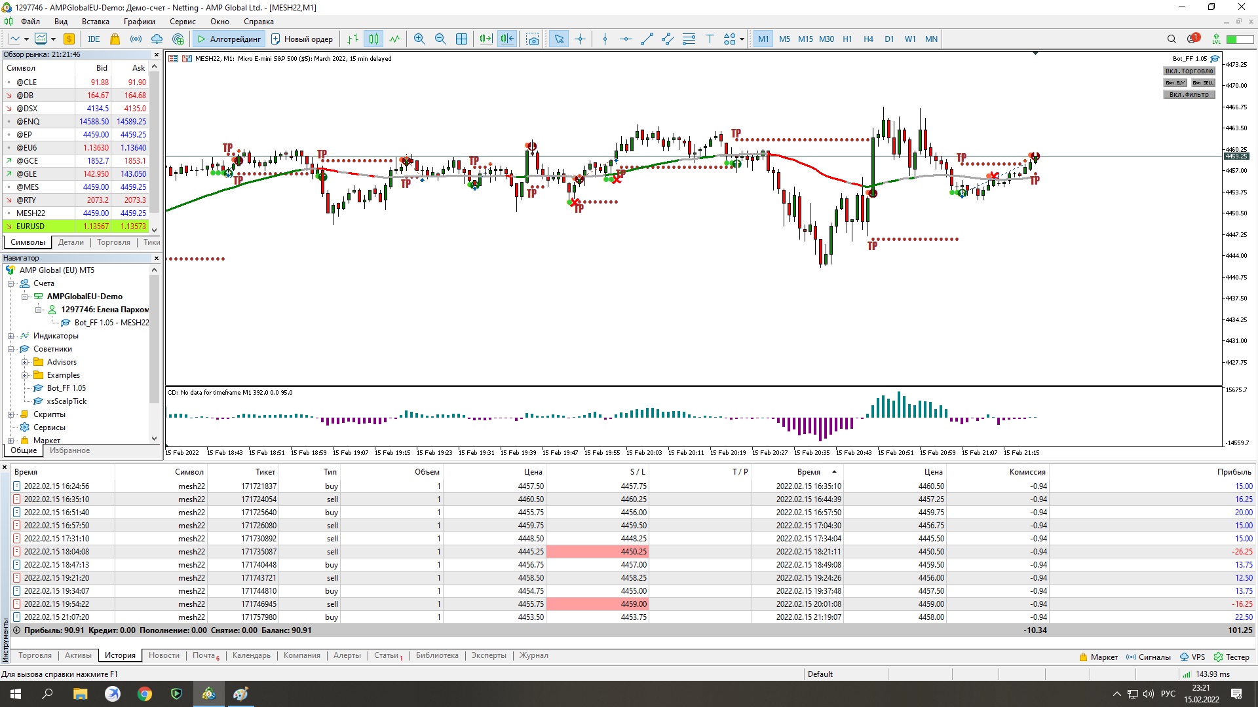Screen dimensions: 1258x707
Task: Switch chart to candlestick display
Action: tap(373, 39)
